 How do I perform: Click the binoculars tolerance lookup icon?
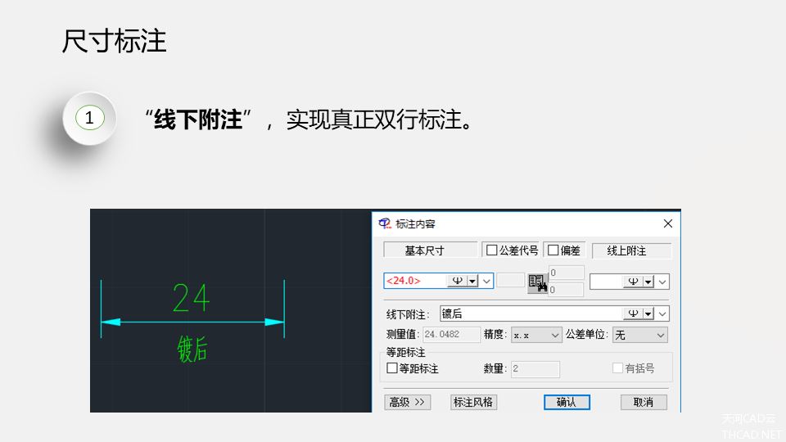point(537,282)
